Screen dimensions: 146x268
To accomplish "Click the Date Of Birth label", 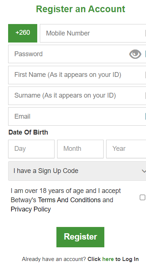I will point(28,132).
